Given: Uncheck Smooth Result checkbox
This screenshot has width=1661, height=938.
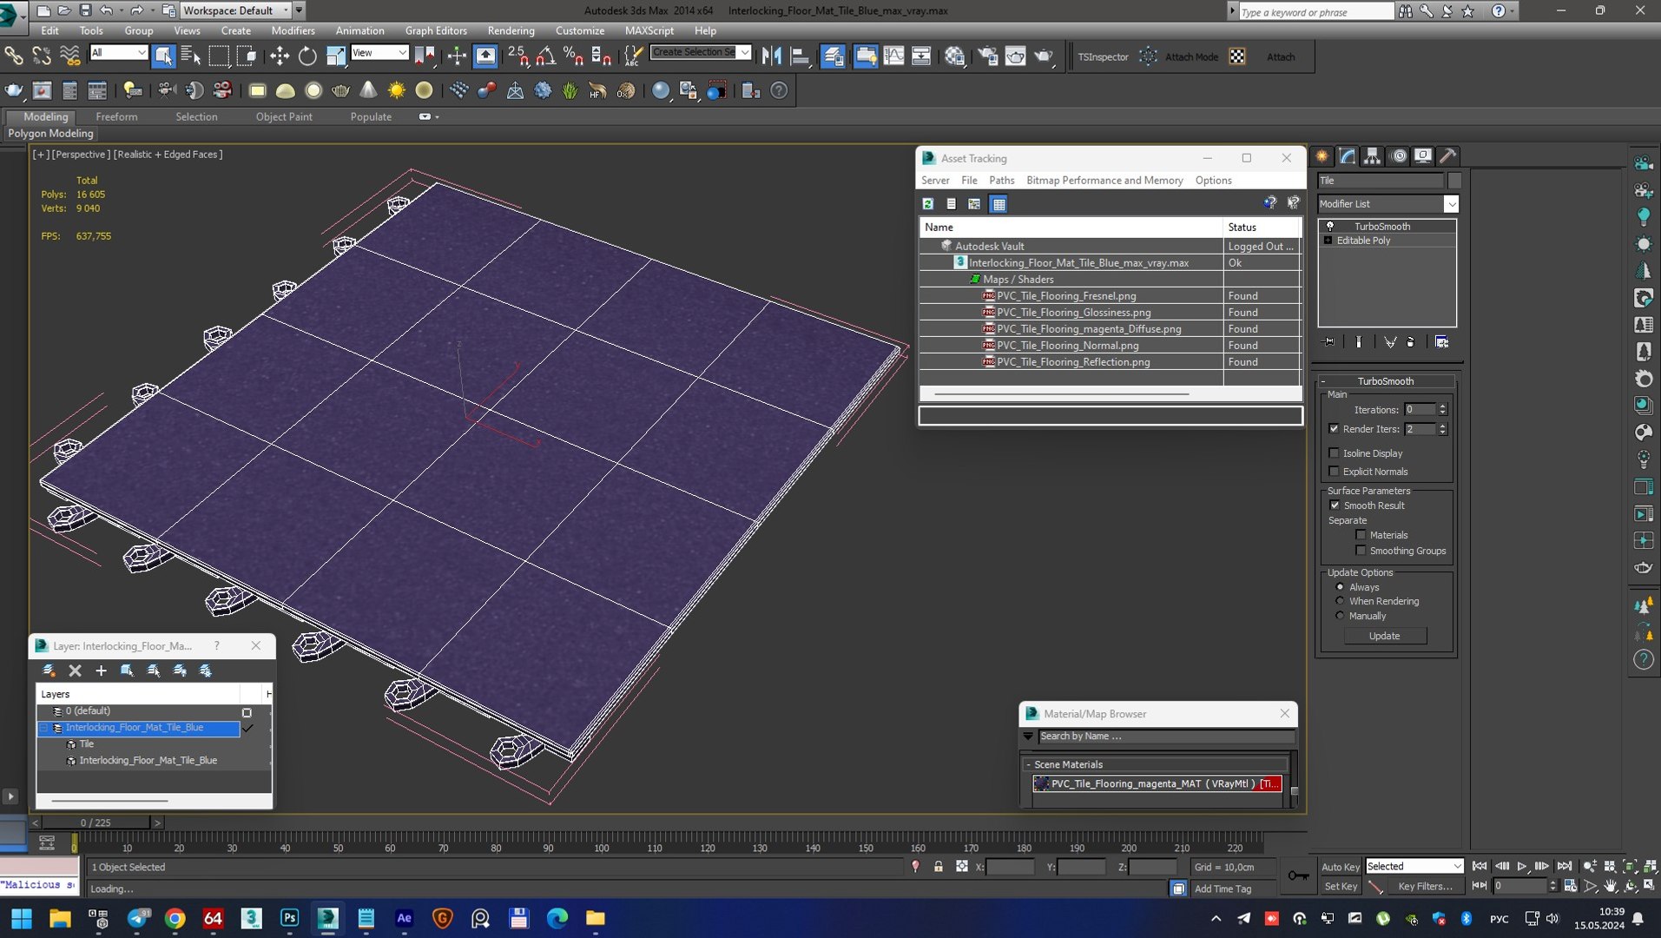Looking at the screenshot, I should [1335, 505].
